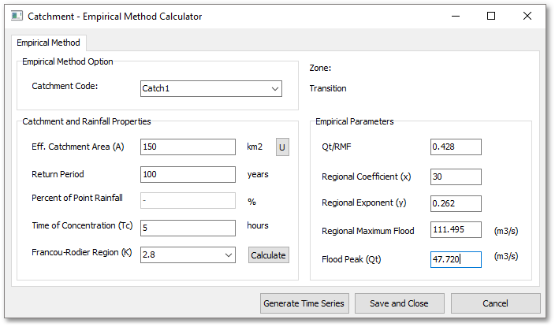
Task: Click the Time of Concentration field
Action: coord(188,228)
